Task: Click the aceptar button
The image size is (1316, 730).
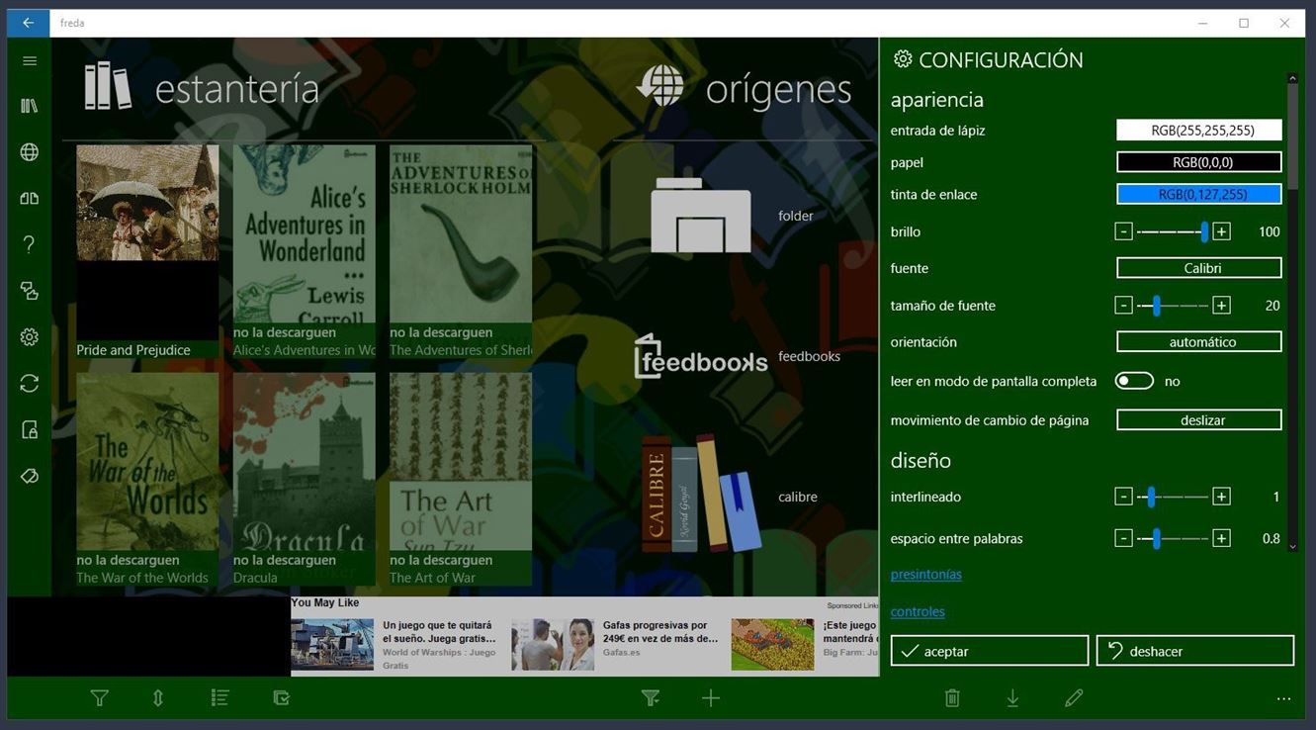Action: point(990,651)
